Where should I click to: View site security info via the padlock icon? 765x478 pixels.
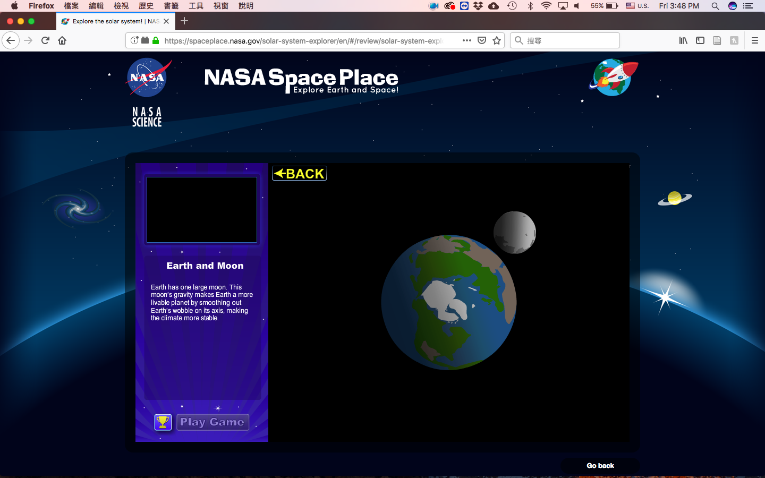(155, 40)
